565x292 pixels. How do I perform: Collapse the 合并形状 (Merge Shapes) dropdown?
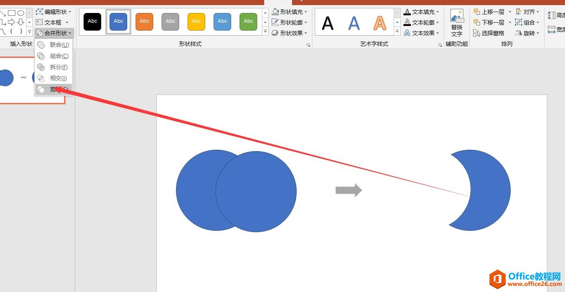pyautogui.click(x=54, y=33)
